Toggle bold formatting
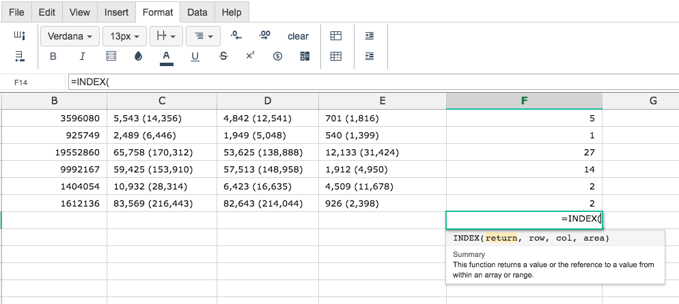Screen dimensions: 679x304 [53, 57]
